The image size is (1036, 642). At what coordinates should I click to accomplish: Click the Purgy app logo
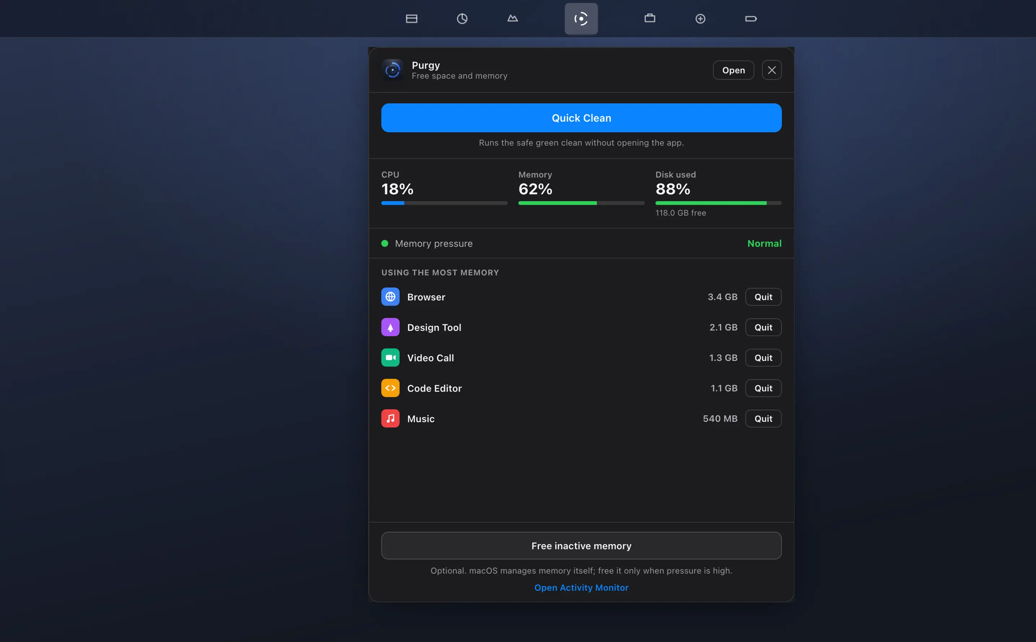[392, 70]
